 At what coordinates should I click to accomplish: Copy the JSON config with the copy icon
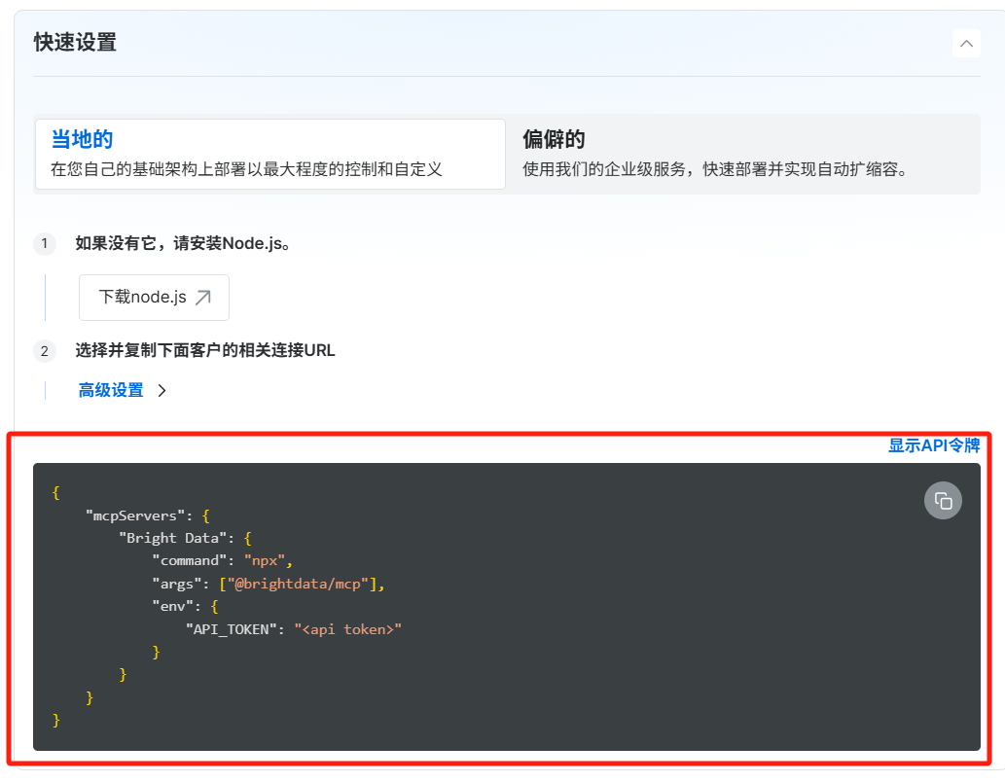coord(943,501)
